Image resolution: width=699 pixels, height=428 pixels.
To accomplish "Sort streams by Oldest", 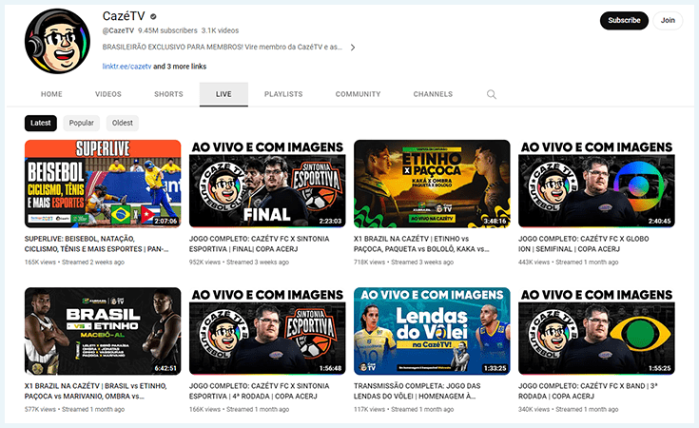I will (x=122, y=123).
